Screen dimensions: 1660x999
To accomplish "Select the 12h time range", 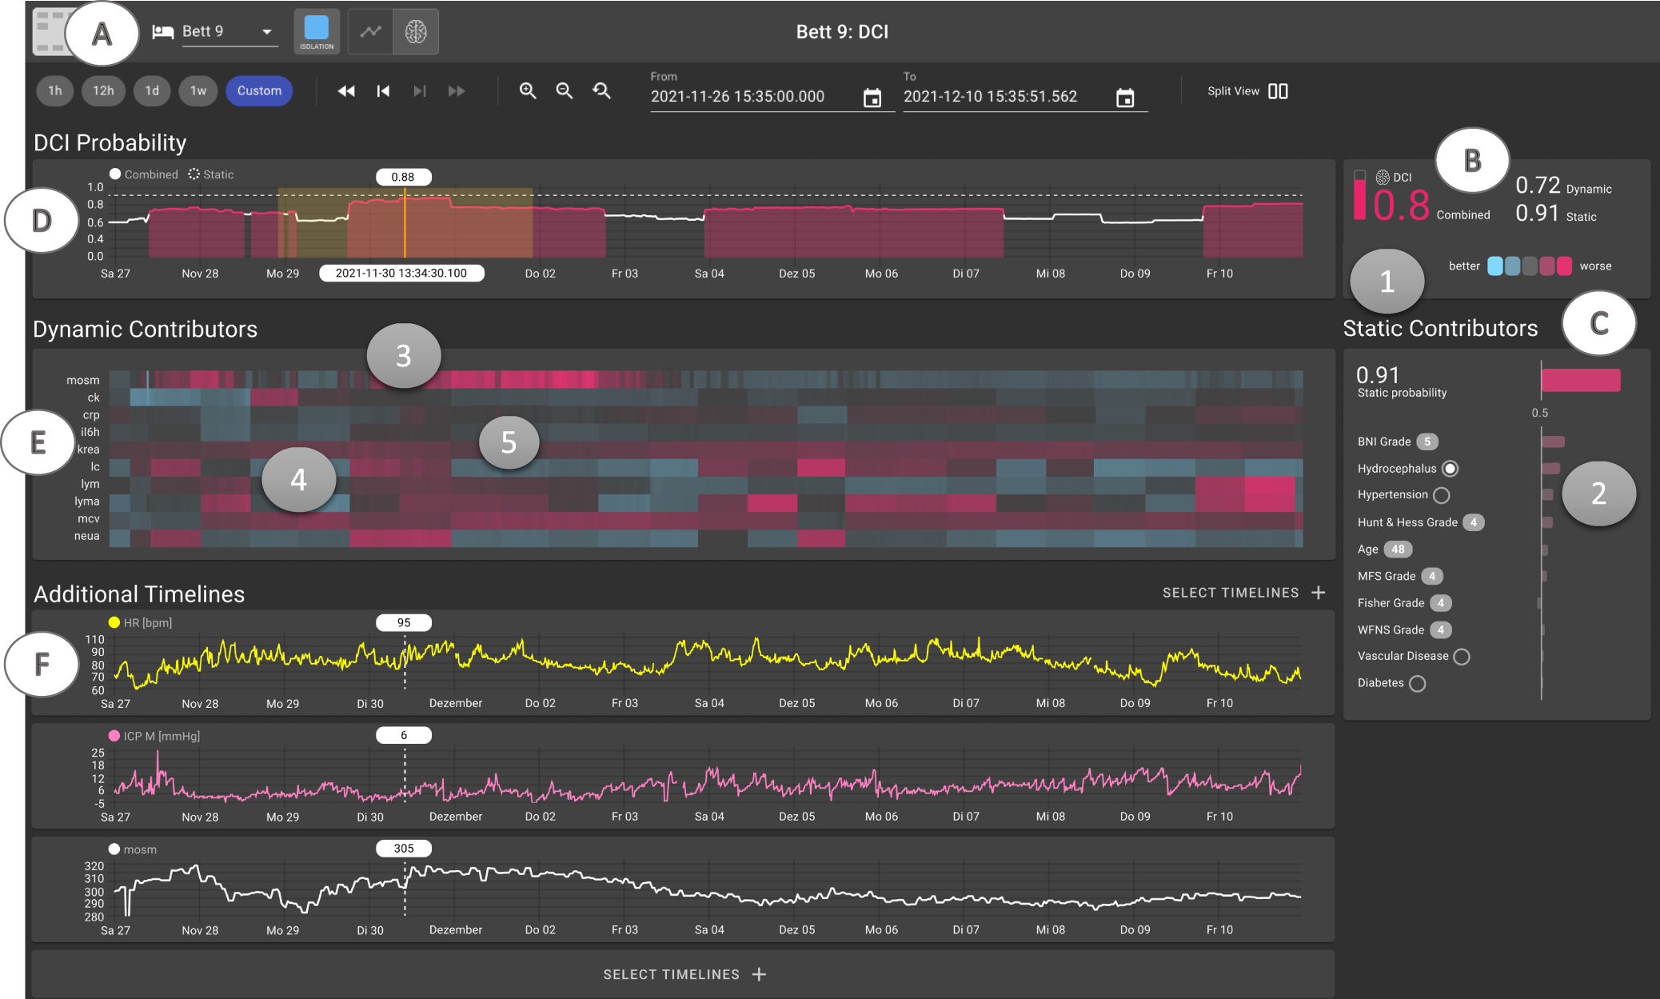I will 103,91.
